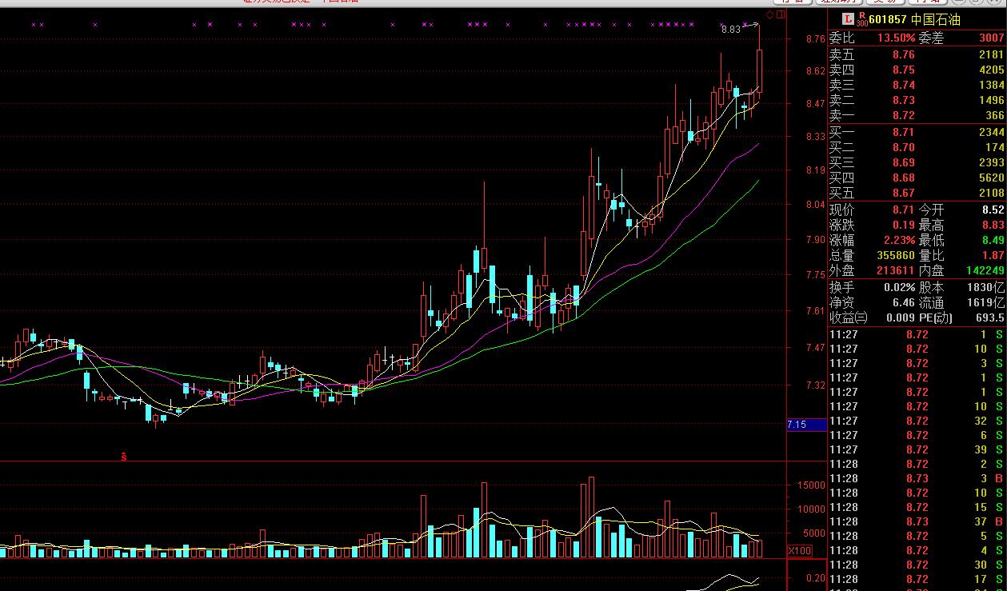
Task: Click the R300 badge next to 601857
Action: (x=861, y=19)
